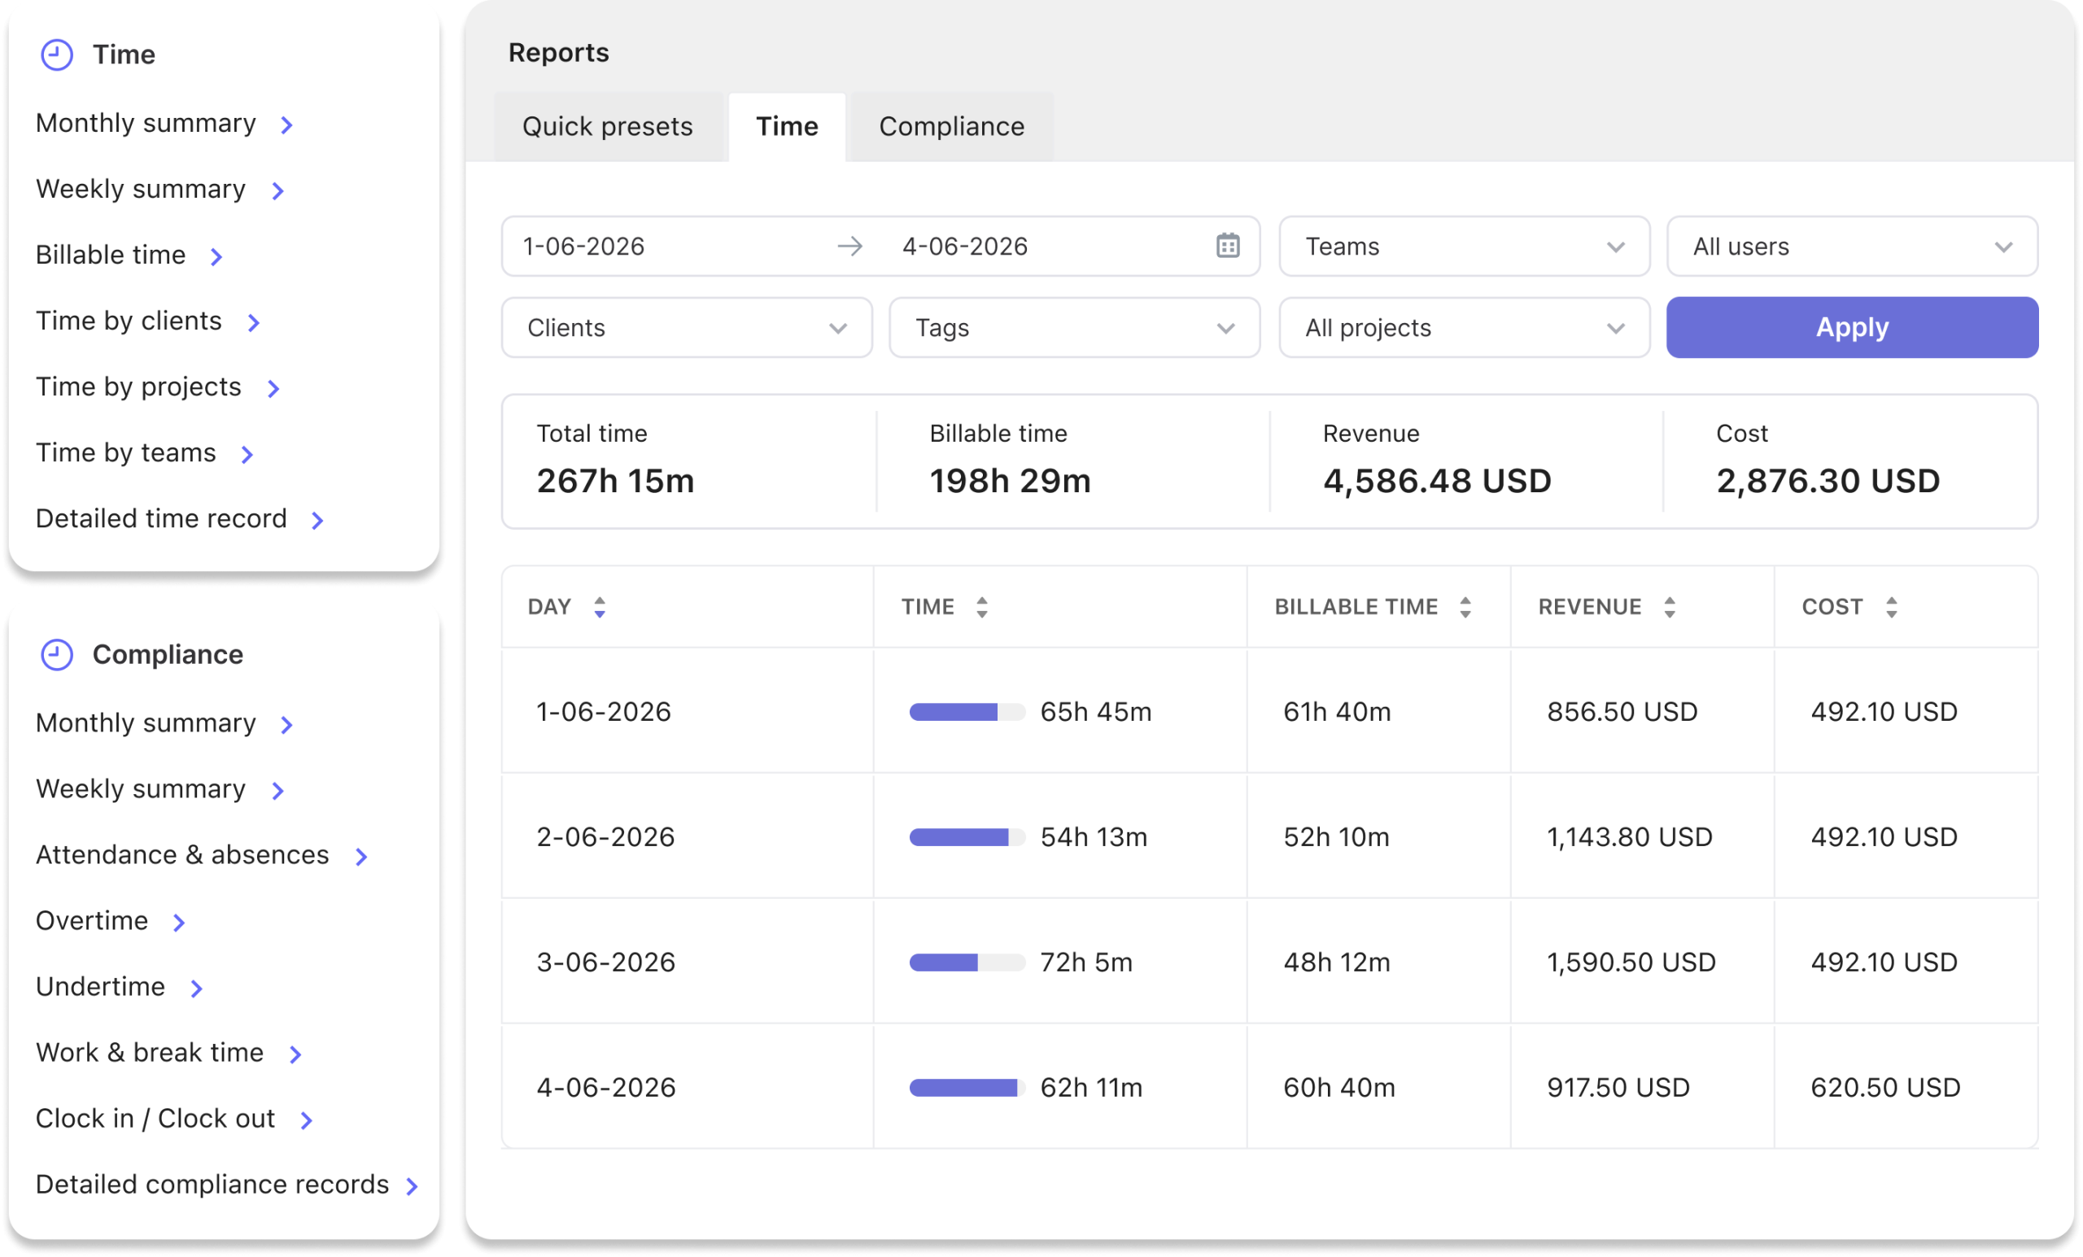
Task: Switch to the Quick presets tab
Action: pyautogui.click(x=608, y=127)
